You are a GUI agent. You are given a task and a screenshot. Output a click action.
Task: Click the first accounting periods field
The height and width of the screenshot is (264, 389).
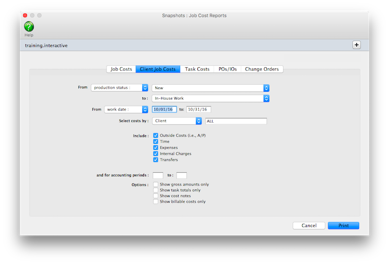coord(158,175)
